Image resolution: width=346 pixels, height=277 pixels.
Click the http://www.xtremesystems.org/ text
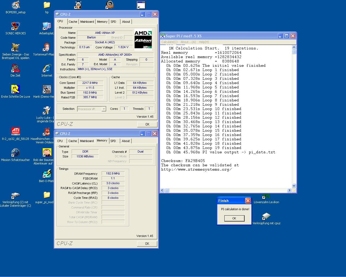(197, 169)
